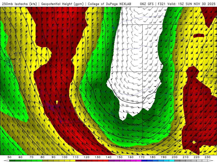Click the 230 value on the legend scale
Viewport: 217px width, 162px height.
[x=208, y=157]
